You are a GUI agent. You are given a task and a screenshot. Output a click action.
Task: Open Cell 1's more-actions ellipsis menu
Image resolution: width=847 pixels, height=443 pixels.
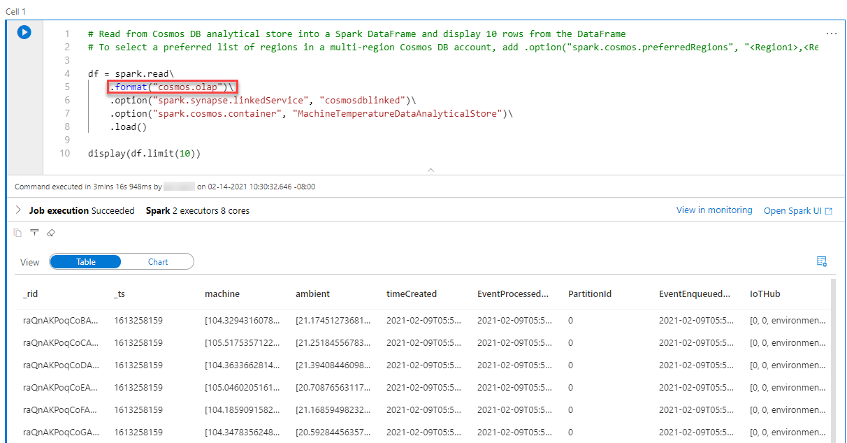click(x=831, y=33)
